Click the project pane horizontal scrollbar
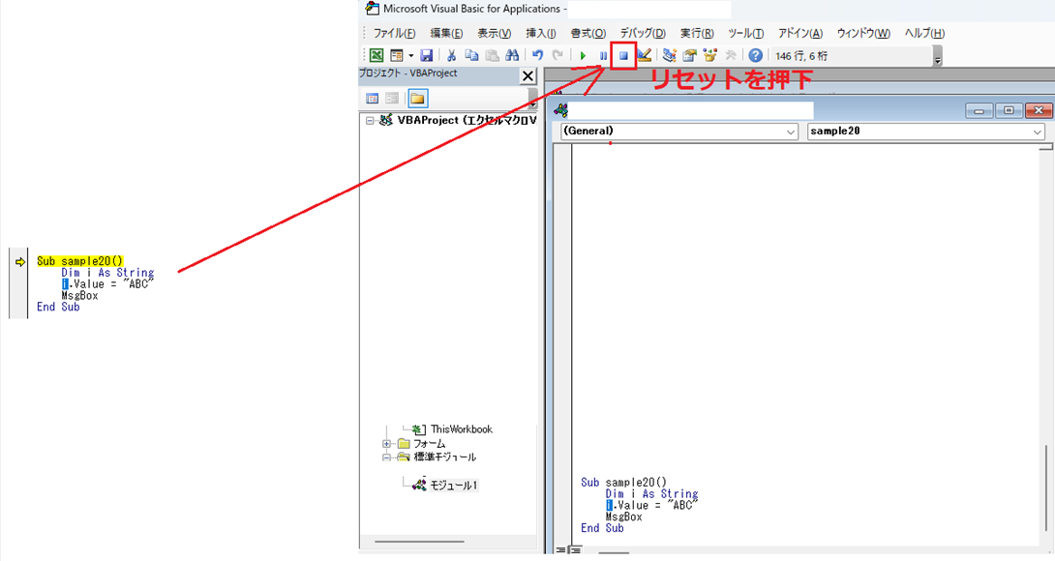The height and width of the screenshot is (561, 1055). (x=419, y=542)
